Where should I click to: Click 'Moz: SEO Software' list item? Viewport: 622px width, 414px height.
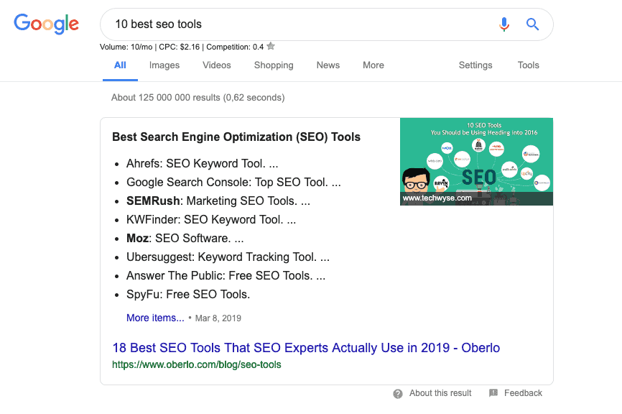pos(185,238)
